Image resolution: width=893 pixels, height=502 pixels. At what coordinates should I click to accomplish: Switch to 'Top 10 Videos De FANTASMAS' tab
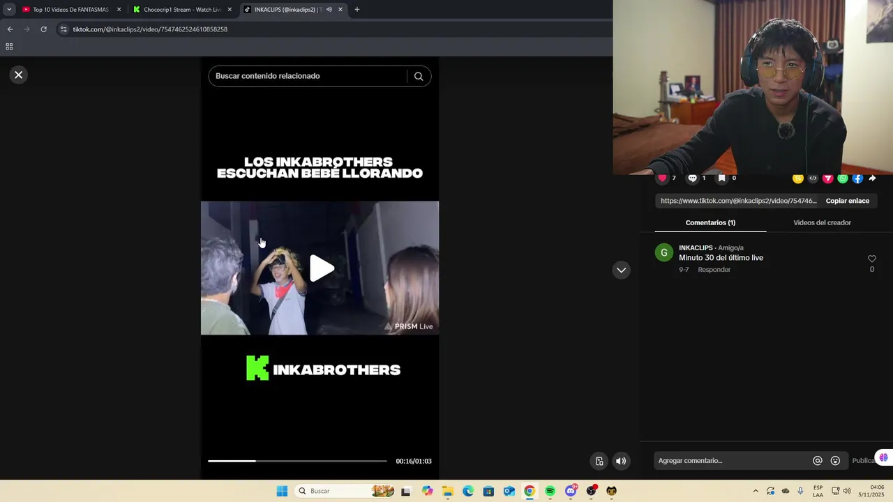coord(70,10)
